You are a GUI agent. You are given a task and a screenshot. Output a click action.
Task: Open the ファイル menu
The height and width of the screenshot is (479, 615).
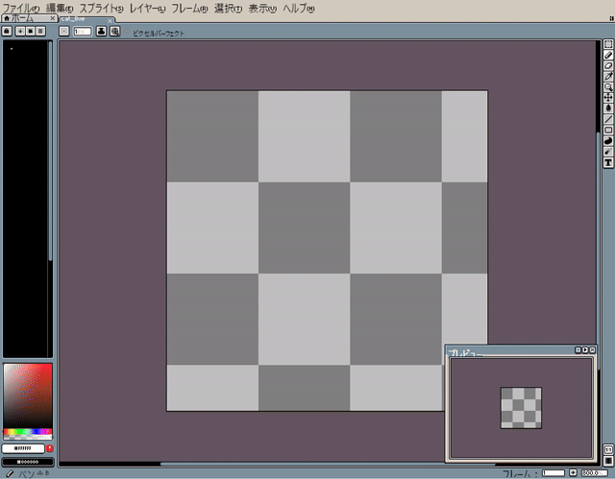(x=21, y=9)
